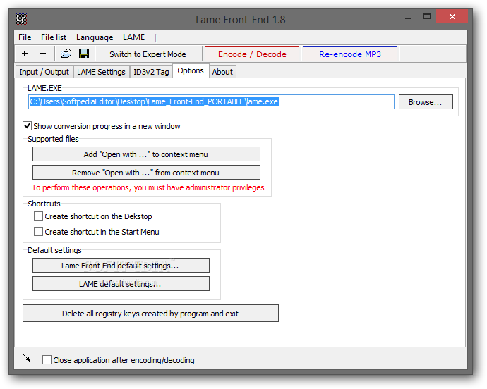Maximize the Lame Front-End window
The image size is (487, 389).
pos(427,17)
